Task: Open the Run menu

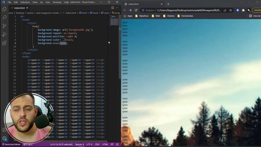Action: pos(48,2)
